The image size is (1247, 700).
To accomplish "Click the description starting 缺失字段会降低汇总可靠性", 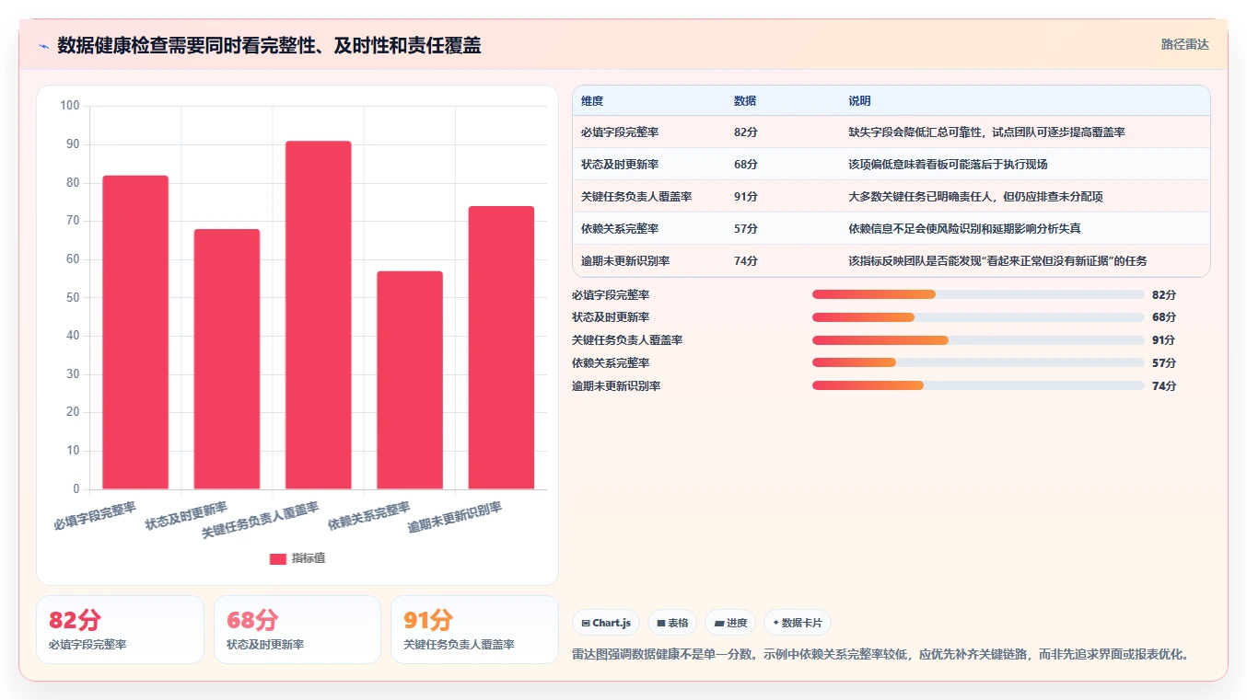I will click(986, 132).
